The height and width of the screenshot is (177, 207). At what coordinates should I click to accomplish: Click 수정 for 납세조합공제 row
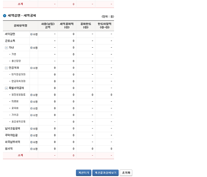click(x=34, y=128)
